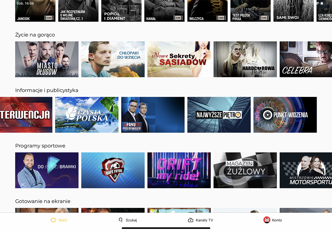The height and width of the screenshot is (231, 332).
Task: Select the Sami Swoi movie poster
Action: click(294, 10)
